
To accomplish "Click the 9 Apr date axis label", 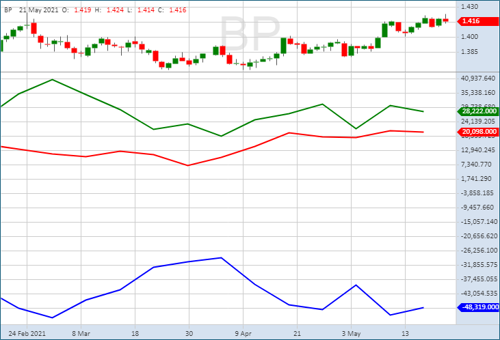I will pyautogui.click(x=243, y=333).
